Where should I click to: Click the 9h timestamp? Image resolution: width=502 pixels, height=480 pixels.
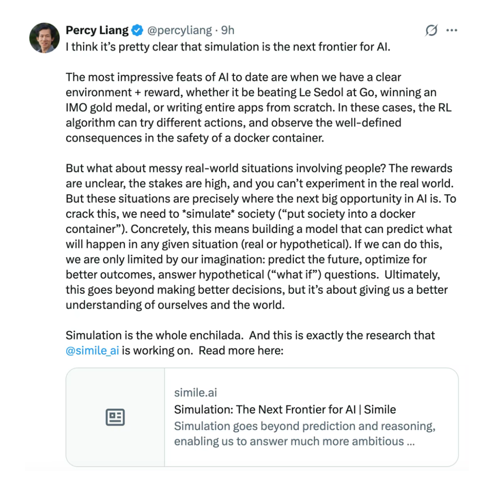[228, 31]
